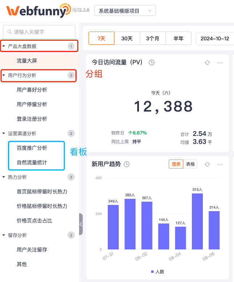This screenshot has height=282, width=234.
Task: Collapse the 用户行为分析 group arrow
Action: coord(4,75)
